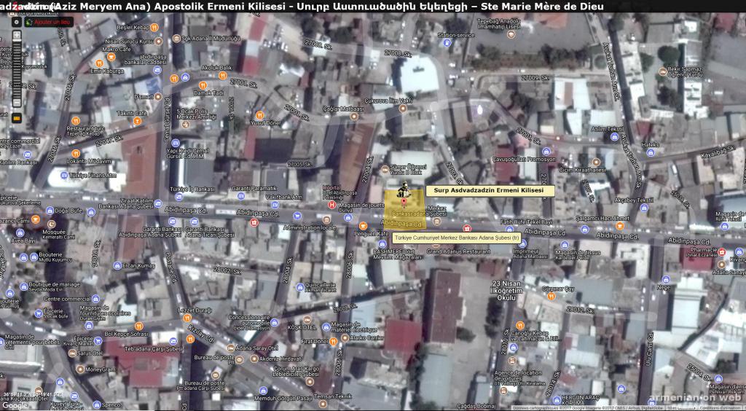This screenshot has height=411, width=746.
Task: Click the KÖŞK OTEL label
Action: point(302,327)
